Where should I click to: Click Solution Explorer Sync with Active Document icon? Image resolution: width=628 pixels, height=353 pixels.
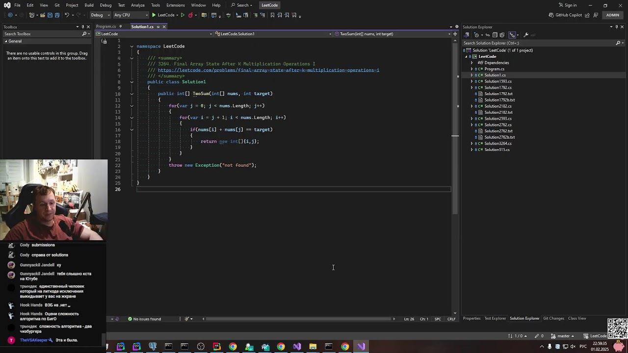click(x=488, y=35)
